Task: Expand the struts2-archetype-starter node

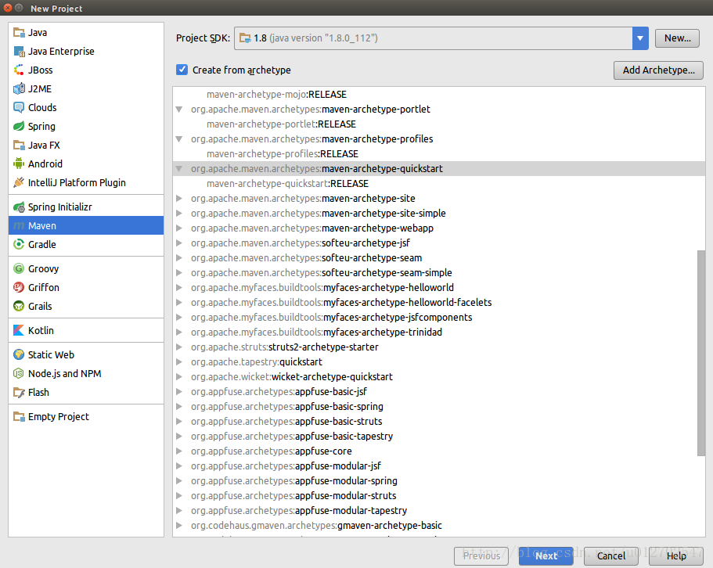Action: point(179,347)
